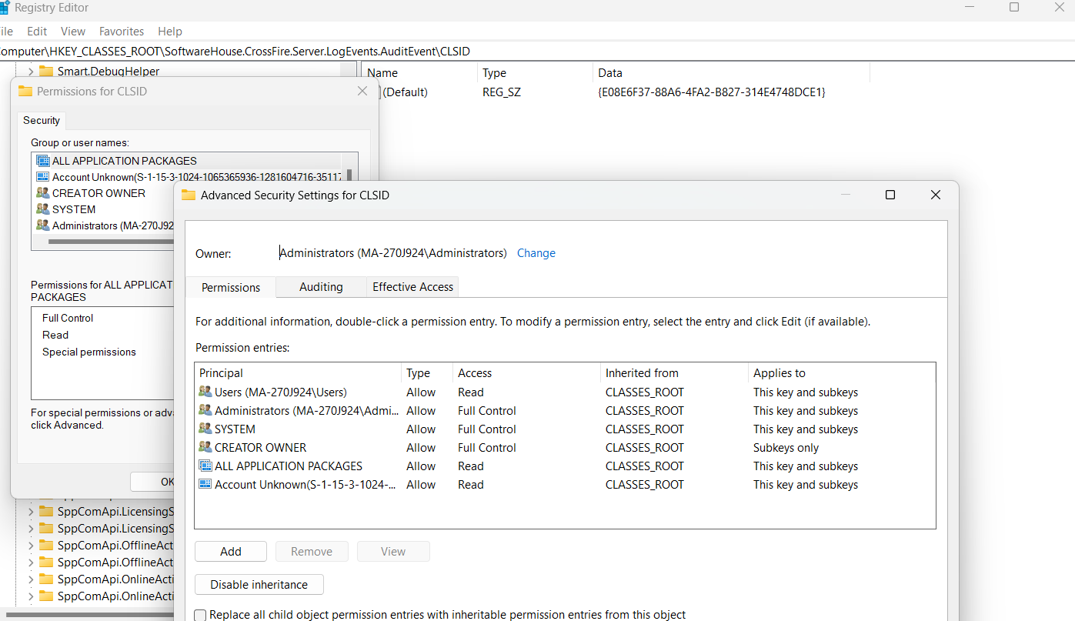The width and height of the screenshot is (1075, 621).
Task: Expand the first SppComApi.OfflineAct tree node
Action: pos(30,546)
